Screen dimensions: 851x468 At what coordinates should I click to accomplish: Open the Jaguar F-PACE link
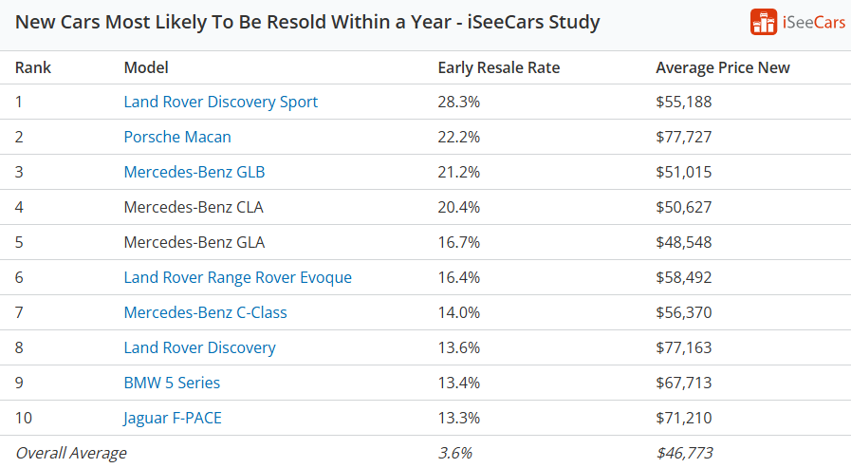(173, 418)
